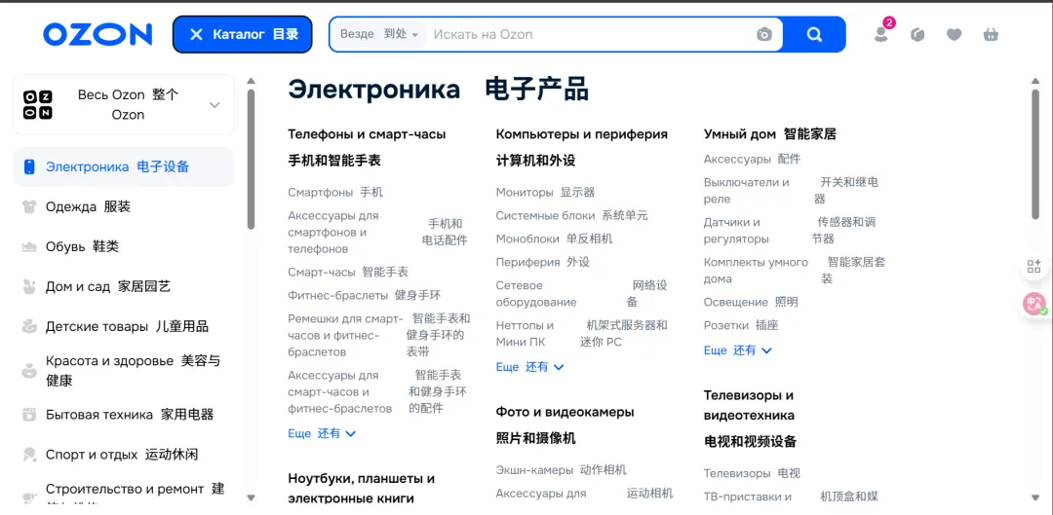1053x515 pixels.
Task: Open the Системные блоки link
Action: pyautogui.click(x=545, y=216)
